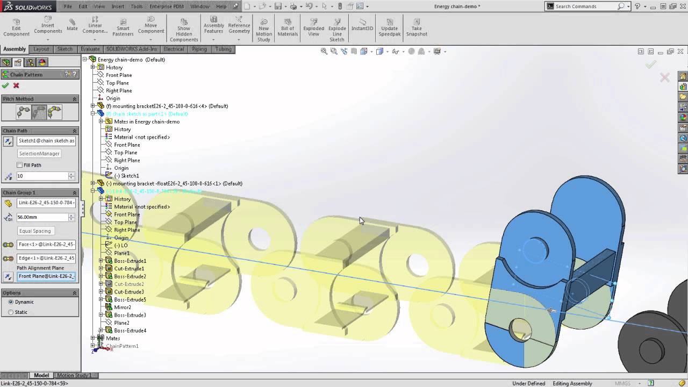This screenshot has height=387, width=688.
Task: Accept Chain Pattern with green checkmark
Action: tap(5, 85)
